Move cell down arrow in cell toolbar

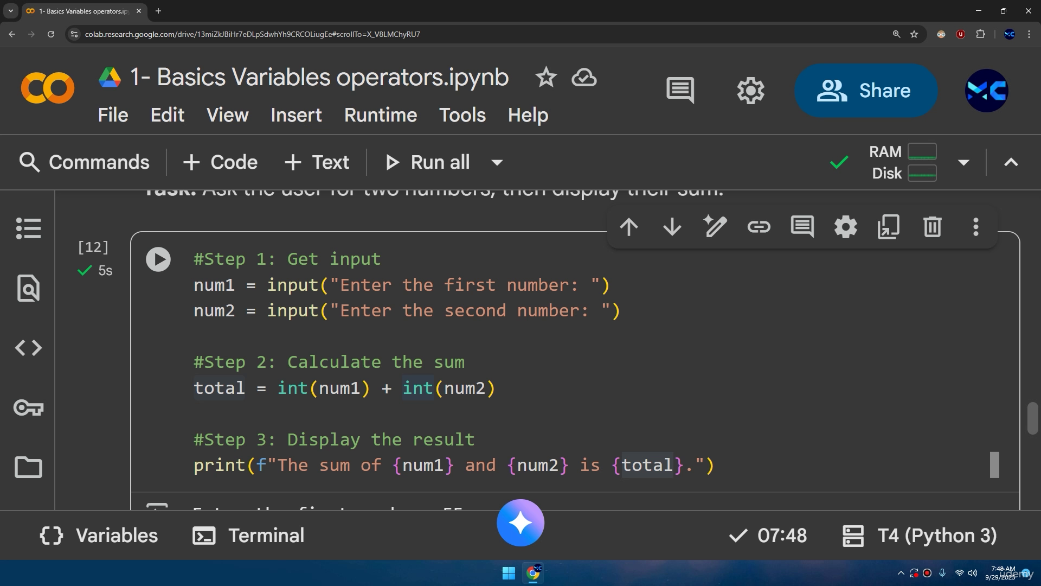672,227
